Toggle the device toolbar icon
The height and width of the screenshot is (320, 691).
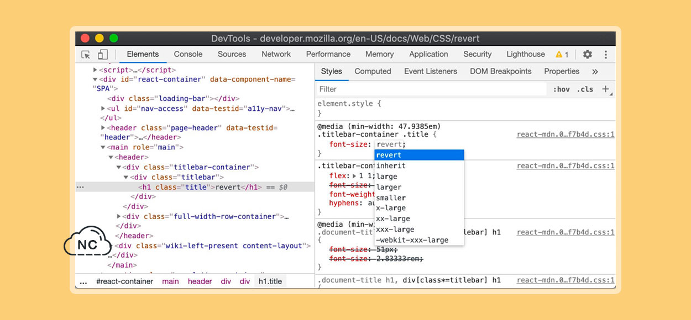coord(103,55)
